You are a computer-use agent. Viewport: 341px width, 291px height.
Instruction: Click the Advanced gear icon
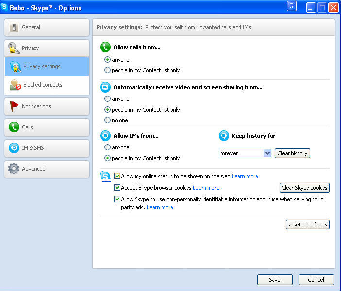[14, 169]
